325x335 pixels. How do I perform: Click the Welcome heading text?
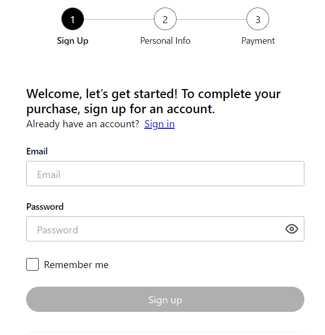point(153,101)
